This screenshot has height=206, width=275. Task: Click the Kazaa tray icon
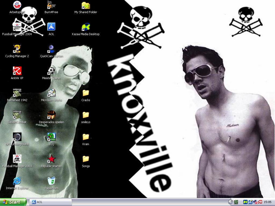click(x=245, y=202)
